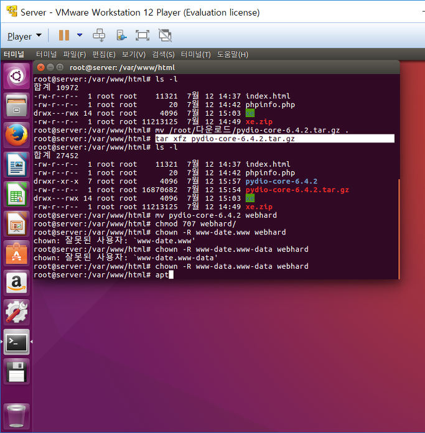The height and width of the screenshot is (433, 425).
Task: Launch LibreOffice Calc
Action: 17,194
